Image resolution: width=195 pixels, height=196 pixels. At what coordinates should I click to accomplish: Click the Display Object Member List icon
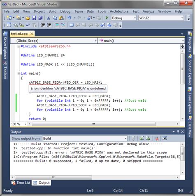9,25
